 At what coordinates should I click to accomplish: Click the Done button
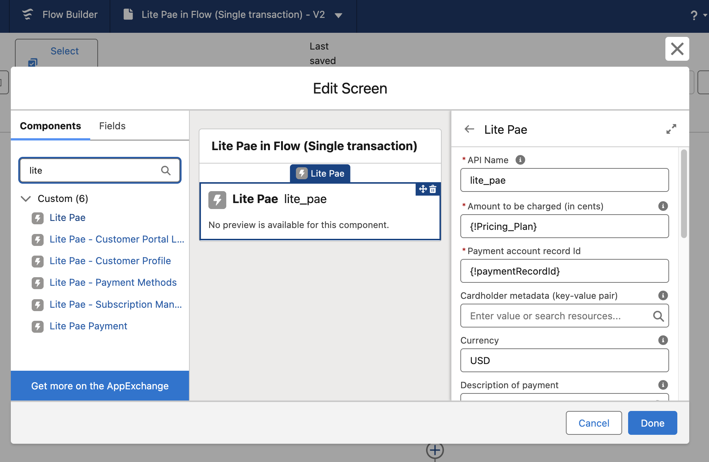[x=652, y=423]
